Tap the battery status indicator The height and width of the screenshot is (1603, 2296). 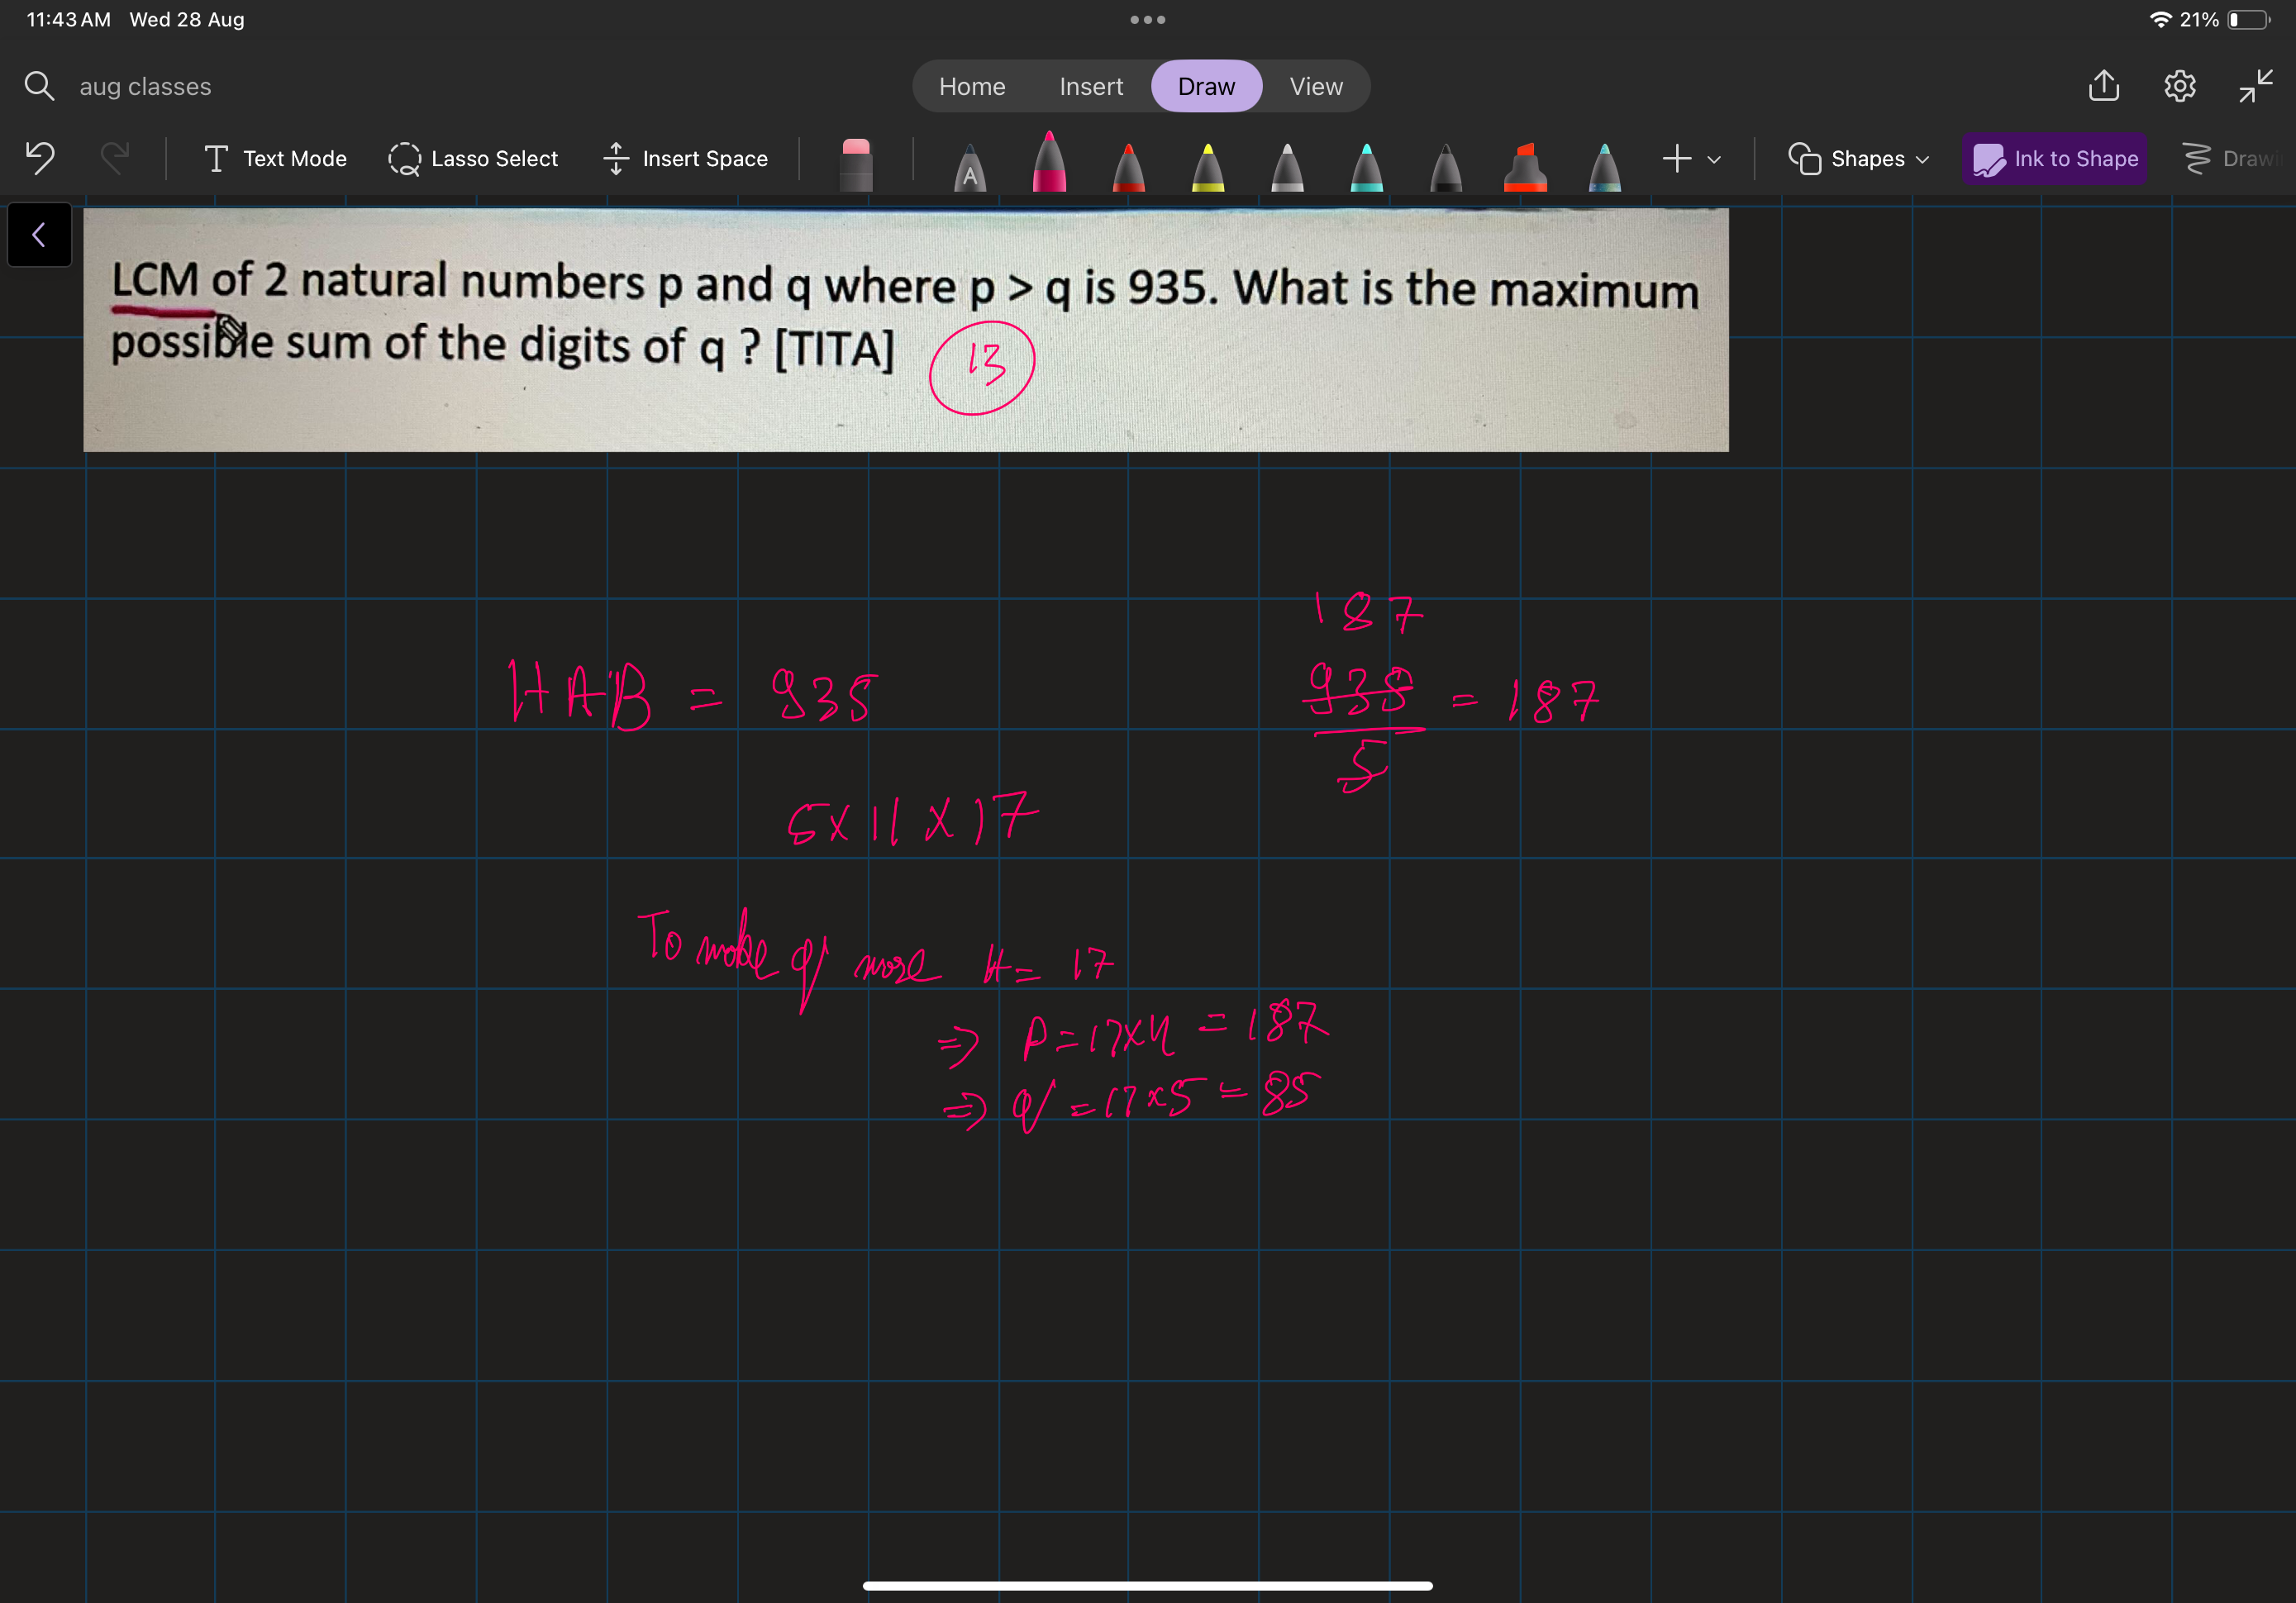click(x=2249, y=20)
